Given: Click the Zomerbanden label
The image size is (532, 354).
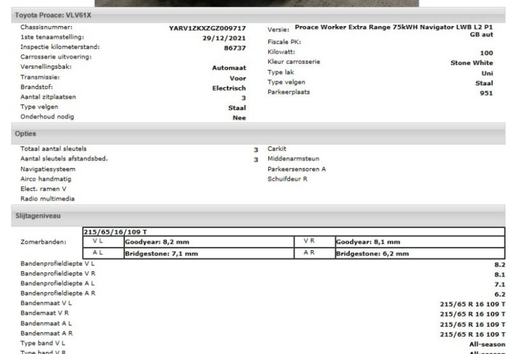Looking at the screenshot, I should [43, 242].
